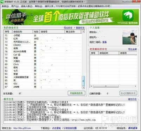This screenshot has width=141, height=131.
Task: Click the deleted-friends horizontal scrollbar thumb
Action: (106, 86)
